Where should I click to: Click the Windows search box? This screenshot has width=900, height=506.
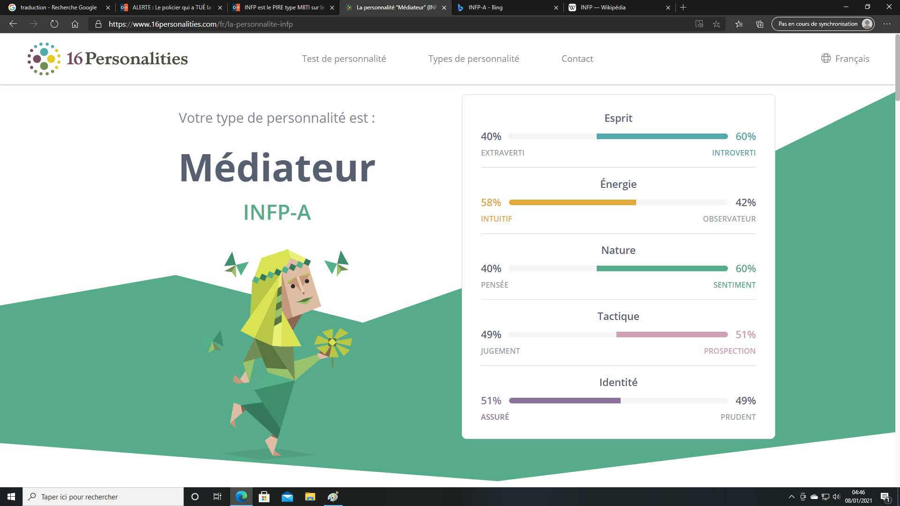click(103, 497)
